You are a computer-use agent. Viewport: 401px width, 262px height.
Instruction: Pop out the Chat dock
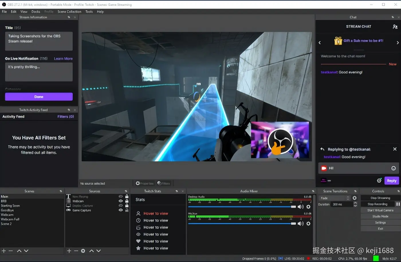[x=393, y=17]
